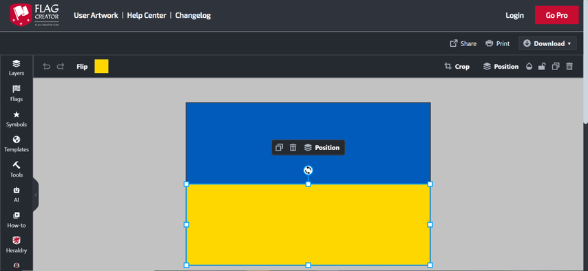
Task: Open the Templates sidebar panel
Action: tap(17, 144)
